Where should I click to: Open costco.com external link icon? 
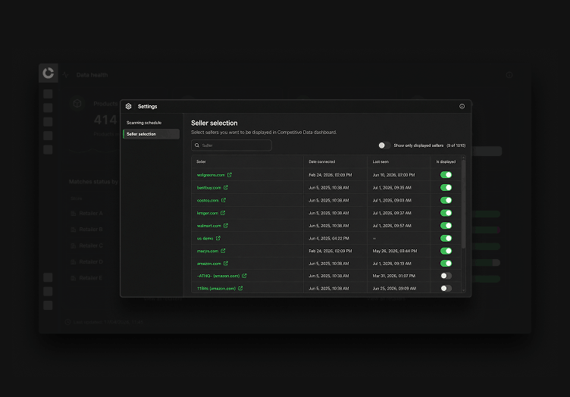tap(224, 200)
